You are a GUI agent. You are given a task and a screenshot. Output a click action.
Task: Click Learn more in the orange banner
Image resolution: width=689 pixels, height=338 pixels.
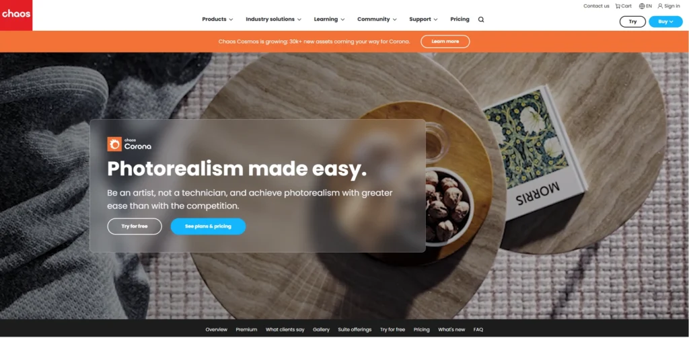(x=445, y=41)
